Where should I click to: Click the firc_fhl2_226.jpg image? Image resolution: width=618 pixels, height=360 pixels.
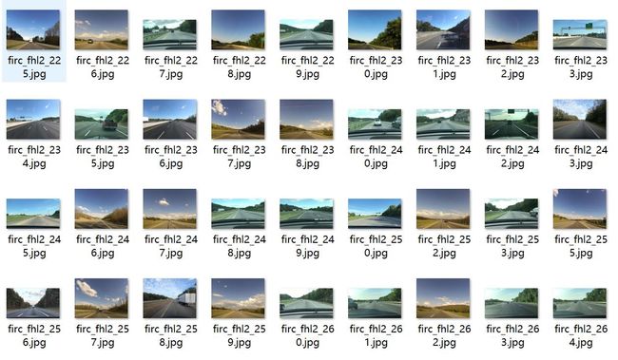pyautogui.click(x=102, y=30)
